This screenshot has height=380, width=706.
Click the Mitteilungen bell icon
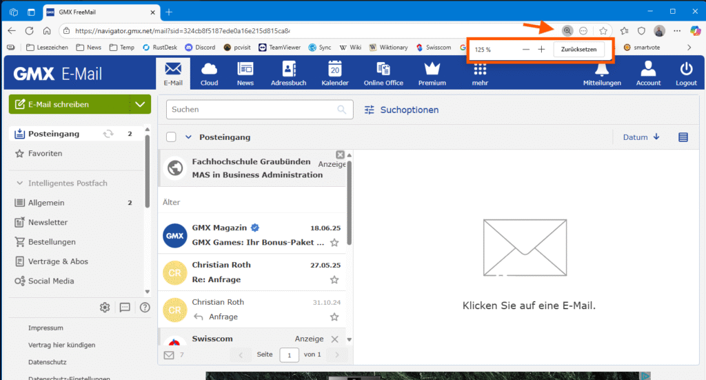click(601, 69)
